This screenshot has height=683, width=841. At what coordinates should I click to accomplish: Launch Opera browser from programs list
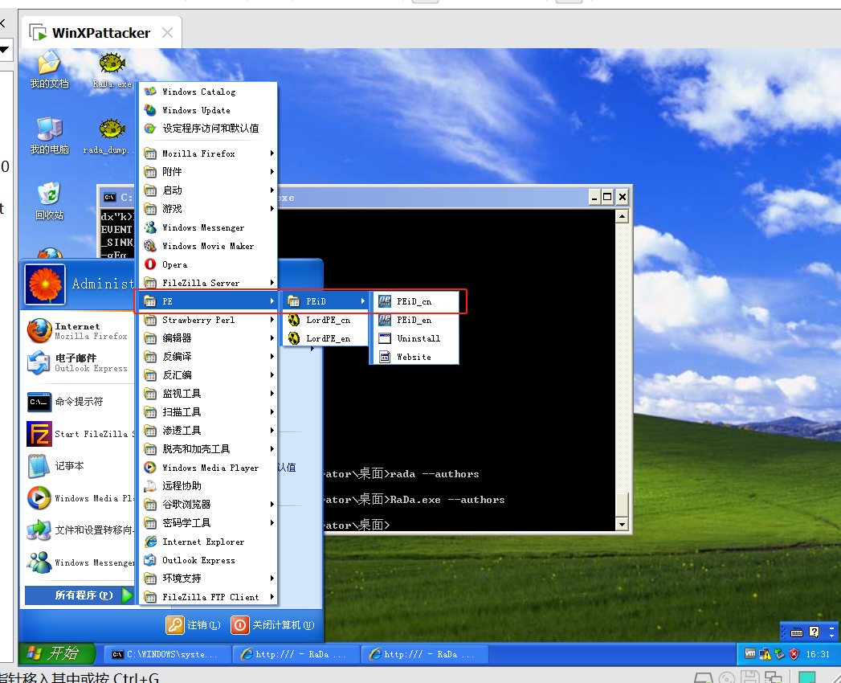click(x=208, y=264)
